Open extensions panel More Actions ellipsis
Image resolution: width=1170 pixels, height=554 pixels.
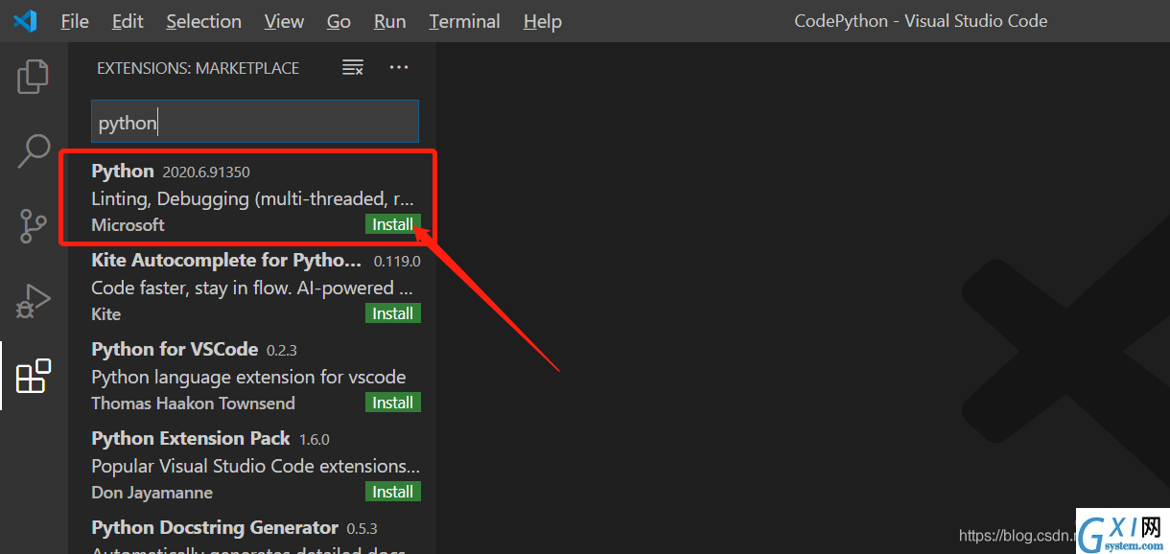pyautogui.click(x=399, y=67)
